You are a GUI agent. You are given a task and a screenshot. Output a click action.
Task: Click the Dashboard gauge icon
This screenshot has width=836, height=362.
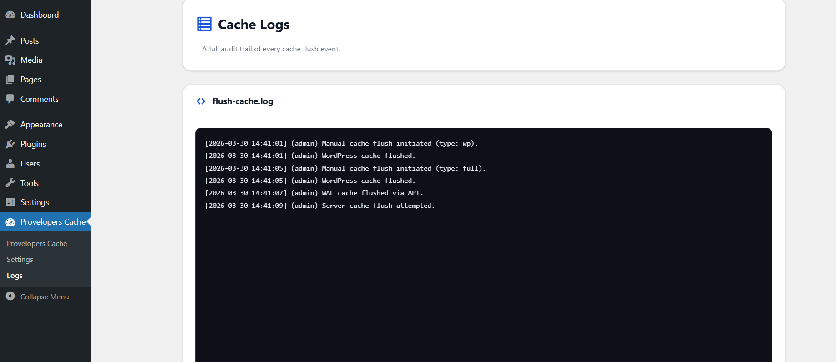pyautogui.click(x=10, y=15)
